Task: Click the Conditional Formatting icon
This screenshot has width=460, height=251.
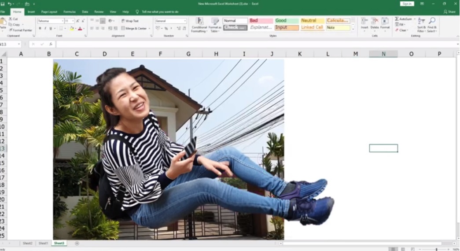Action: coord(199,22)
